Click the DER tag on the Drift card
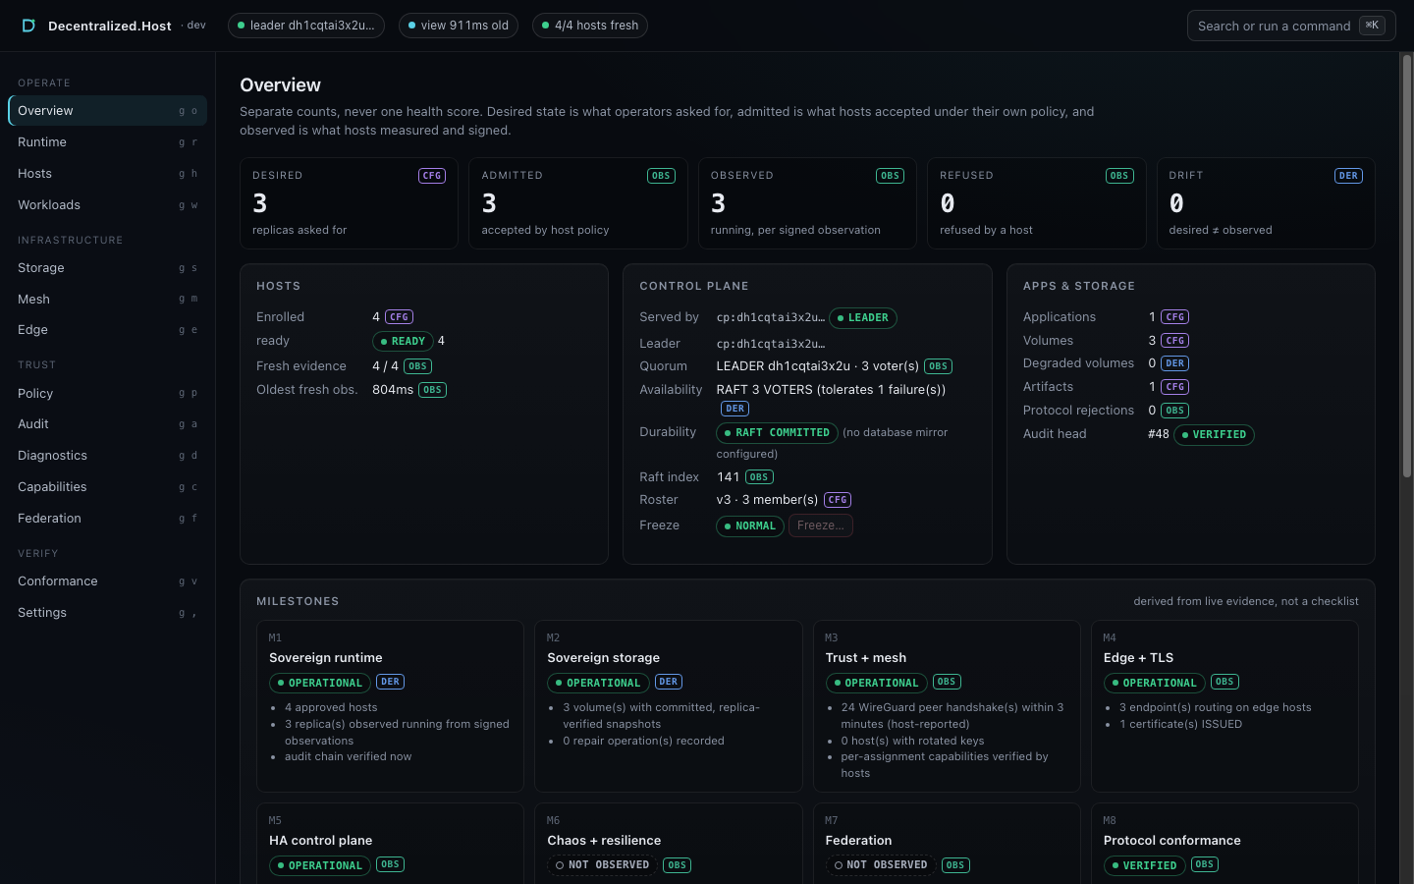This screenshot has width=1414, height=884. pos(1348,176)
